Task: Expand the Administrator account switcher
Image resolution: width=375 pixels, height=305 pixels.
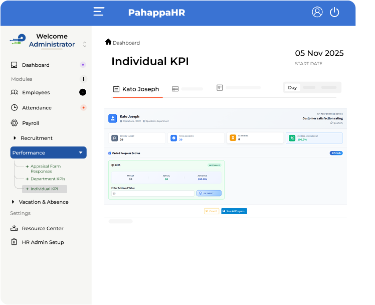Action: click(x=85, y=44)
